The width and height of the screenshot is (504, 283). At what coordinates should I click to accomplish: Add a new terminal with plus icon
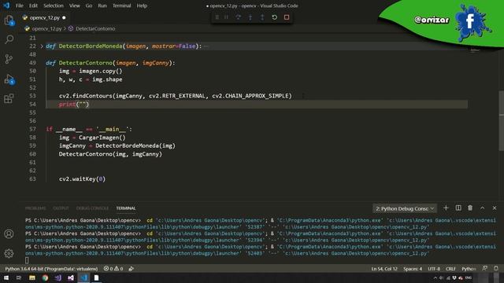[x=446, y=208]
